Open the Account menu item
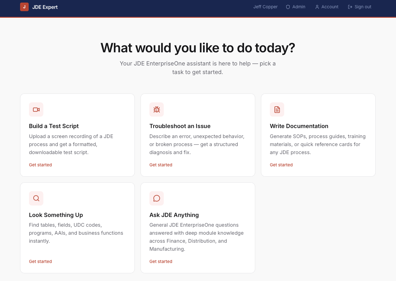 (327, 7)
